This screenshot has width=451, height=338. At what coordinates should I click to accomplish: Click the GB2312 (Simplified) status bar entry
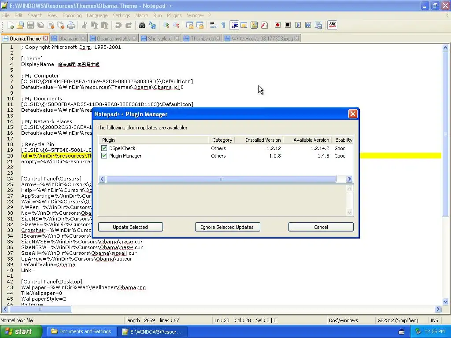point(398,320)
